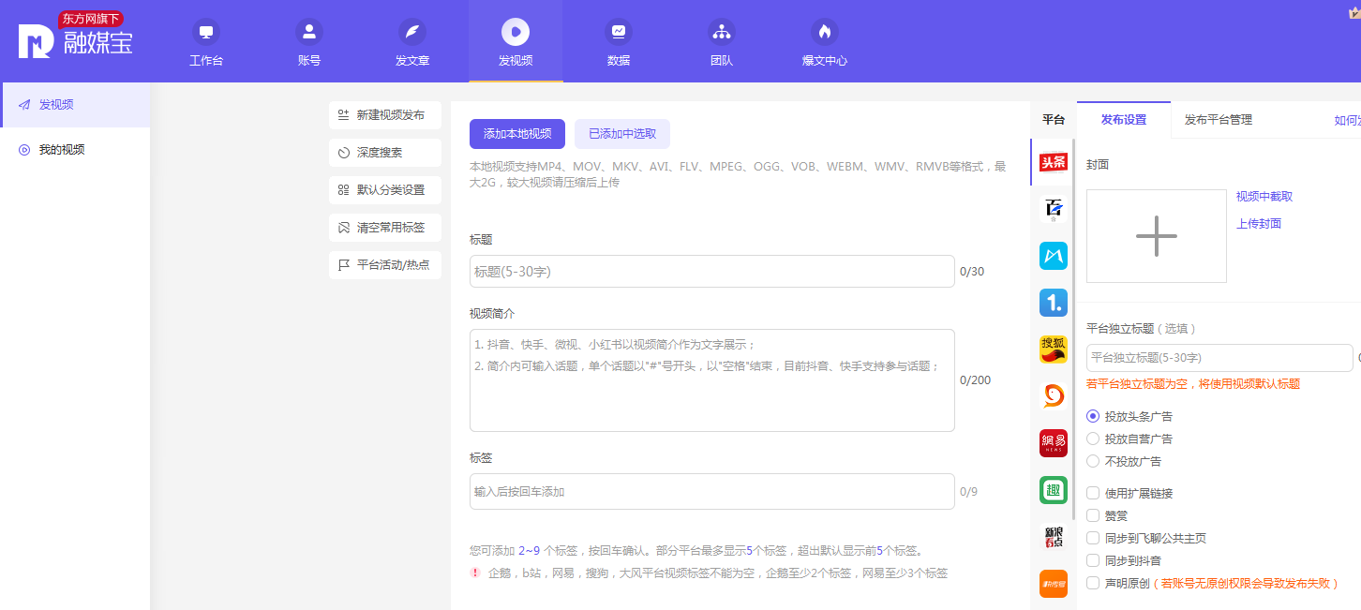Click into 平台独立标题 input field
This screenshot has height=610, width=1361.
click(x=1219, y=358)
